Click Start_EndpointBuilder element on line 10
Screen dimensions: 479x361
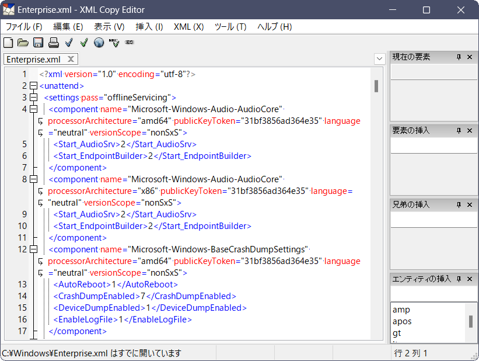pos(152,226)
